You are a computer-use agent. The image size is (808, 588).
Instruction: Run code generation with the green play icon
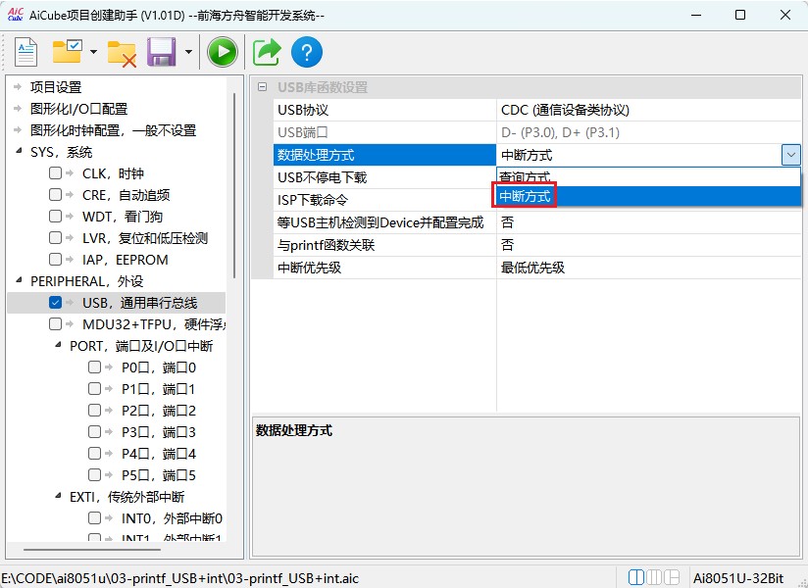(222, 51)
